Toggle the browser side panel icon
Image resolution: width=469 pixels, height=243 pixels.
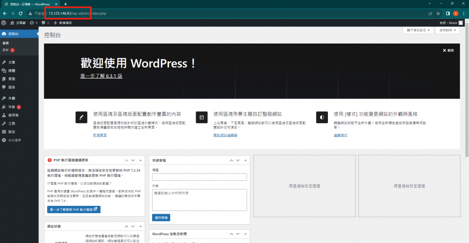coord(448,13)
